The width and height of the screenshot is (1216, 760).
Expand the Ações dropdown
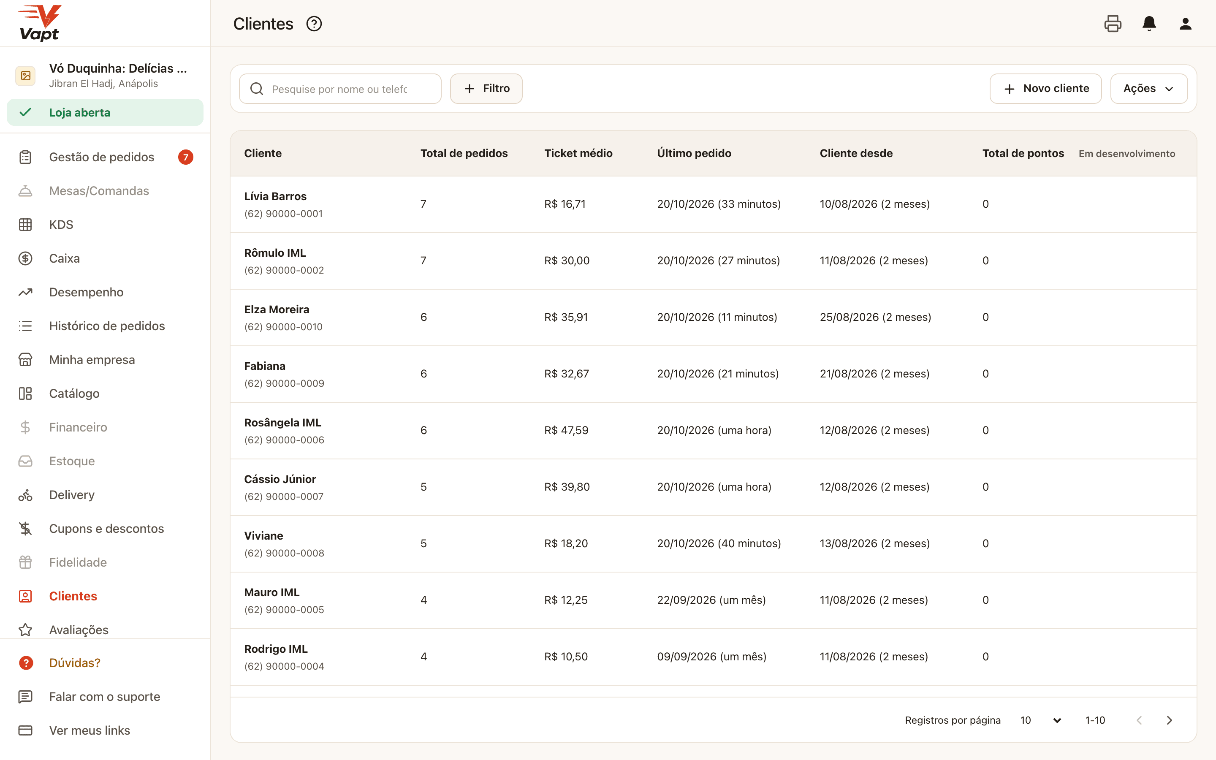click(x=1149, y=89)
